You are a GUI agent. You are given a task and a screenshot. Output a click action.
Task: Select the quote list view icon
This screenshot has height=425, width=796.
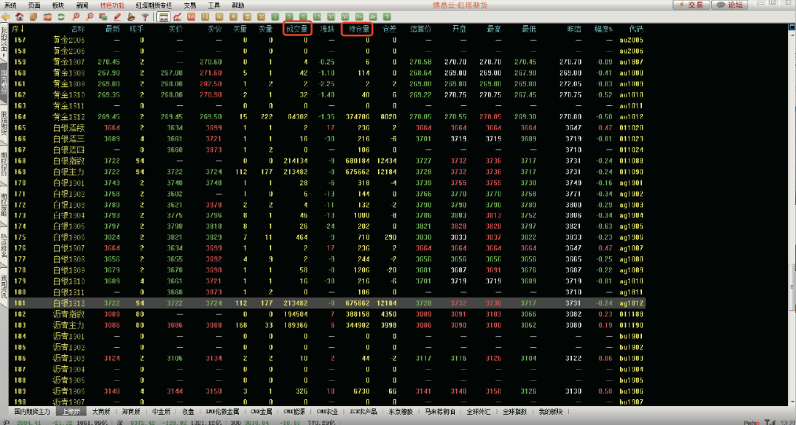pos(164,15)
